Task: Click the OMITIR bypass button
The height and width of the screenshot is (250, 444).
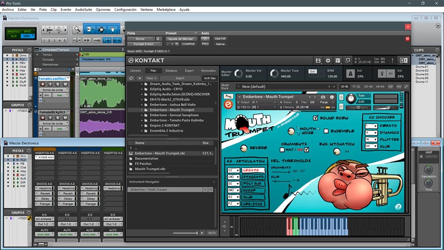Action: [x=220, y=39]
